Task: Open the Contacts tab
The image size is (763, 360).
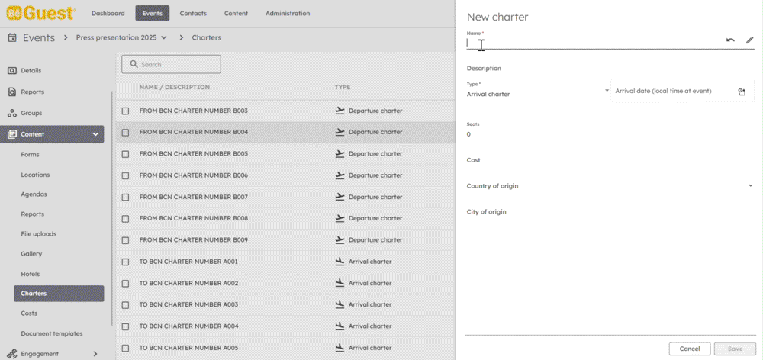Action: (193, 14)
